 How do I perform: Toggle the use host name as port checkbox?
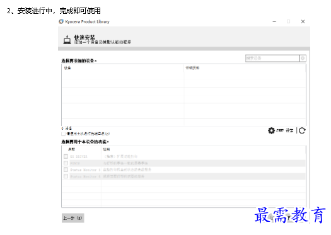point(63,134)
